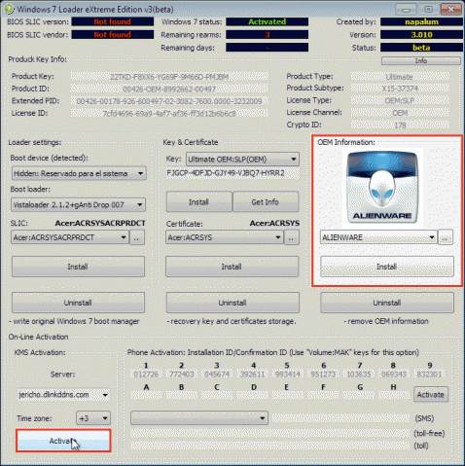This screenshot has height=466, width=465.
Task: Browse OEM information with ellipsis button
Action: pos(446,237)
